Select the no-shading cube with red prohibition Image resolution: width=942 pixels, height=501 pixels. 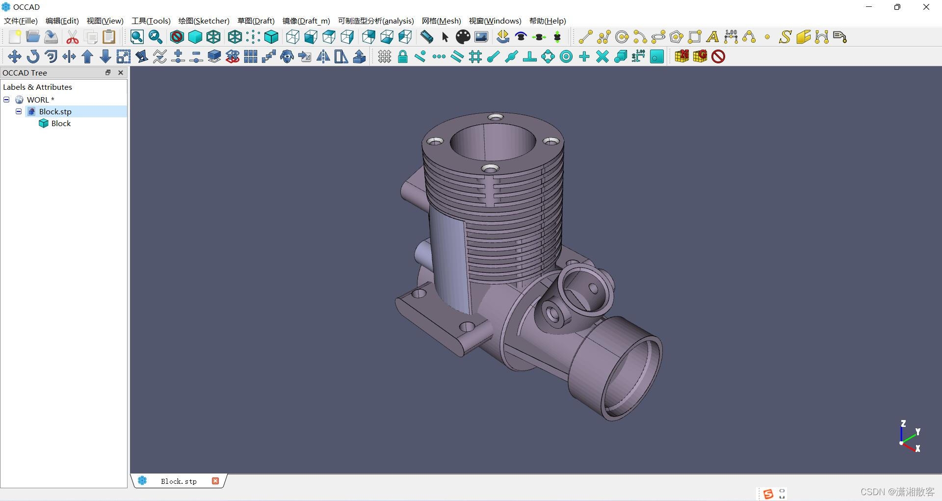point(177,37)
